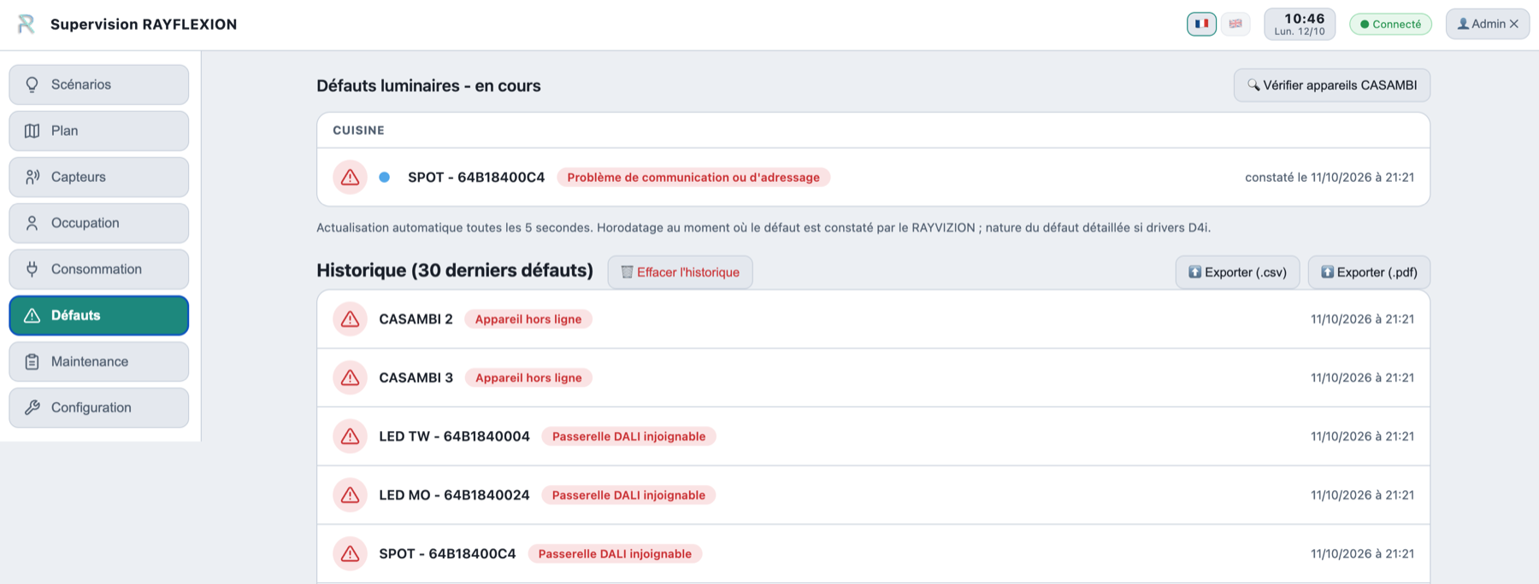This screenshot has height=584, width=1539.
Task: Verify CASAMBI devices
Action: coord(1331,85)
